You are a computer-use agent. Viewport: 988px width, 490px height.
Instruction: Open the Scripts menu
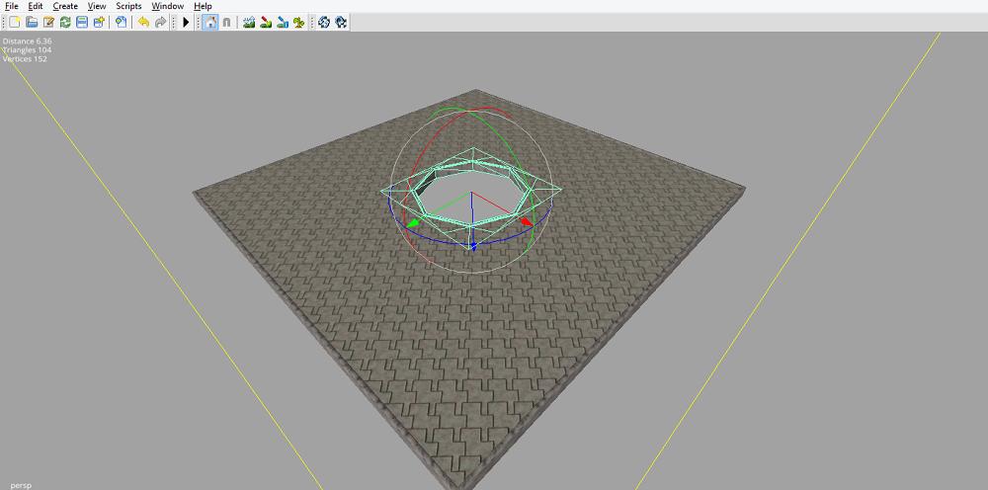(128, 6)
